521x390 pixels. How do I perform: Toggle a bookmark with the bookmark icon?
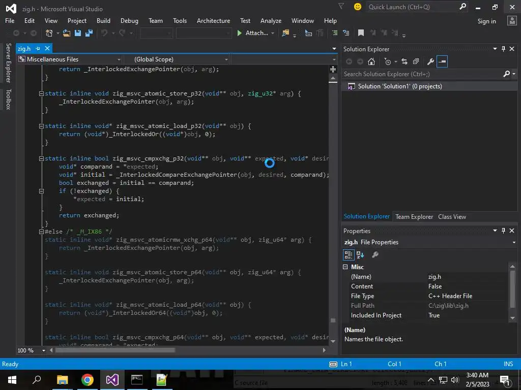[361, 33]
